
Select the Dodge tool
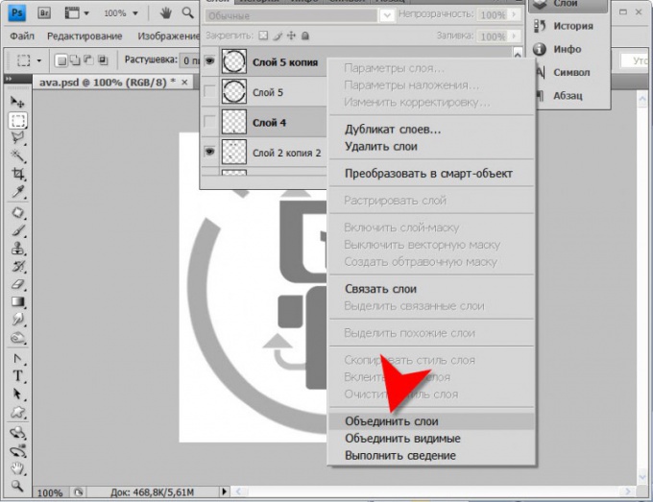pyautogui.click(x=17, y=338)
